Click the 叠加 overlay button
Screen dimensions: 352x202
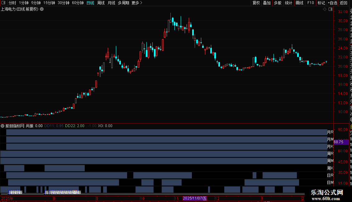[x=267, y=3]
